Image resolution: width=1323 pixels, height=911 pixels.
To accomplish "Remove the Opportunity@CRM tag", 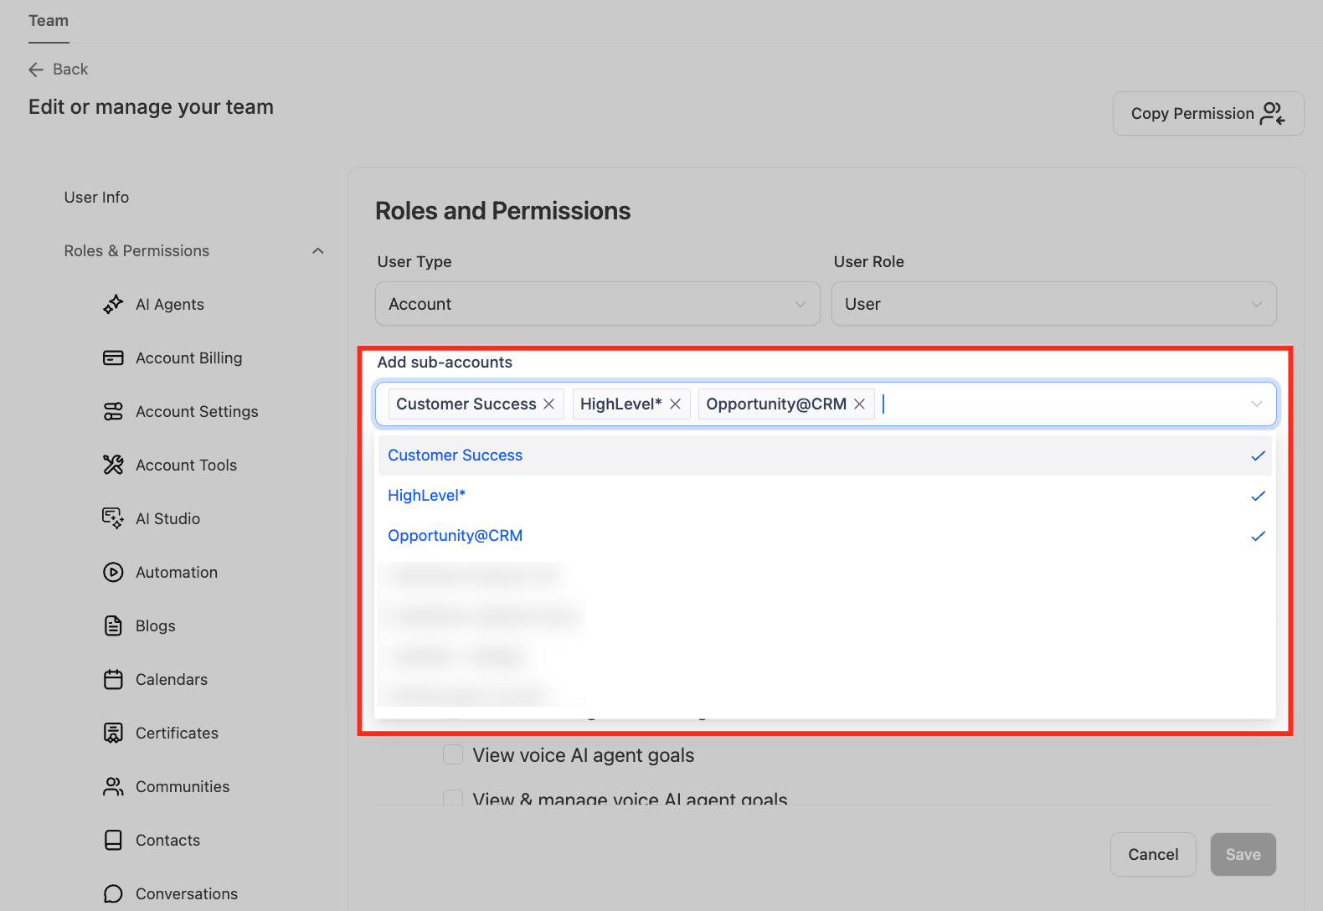I will tap(859, 404).
